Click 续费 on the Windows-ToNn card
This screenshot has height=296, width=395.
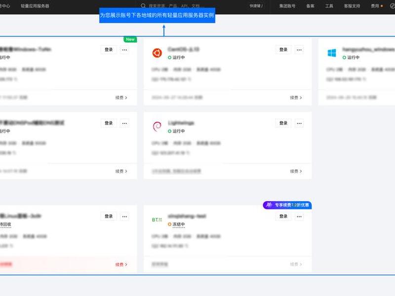(x=121, y=97)
